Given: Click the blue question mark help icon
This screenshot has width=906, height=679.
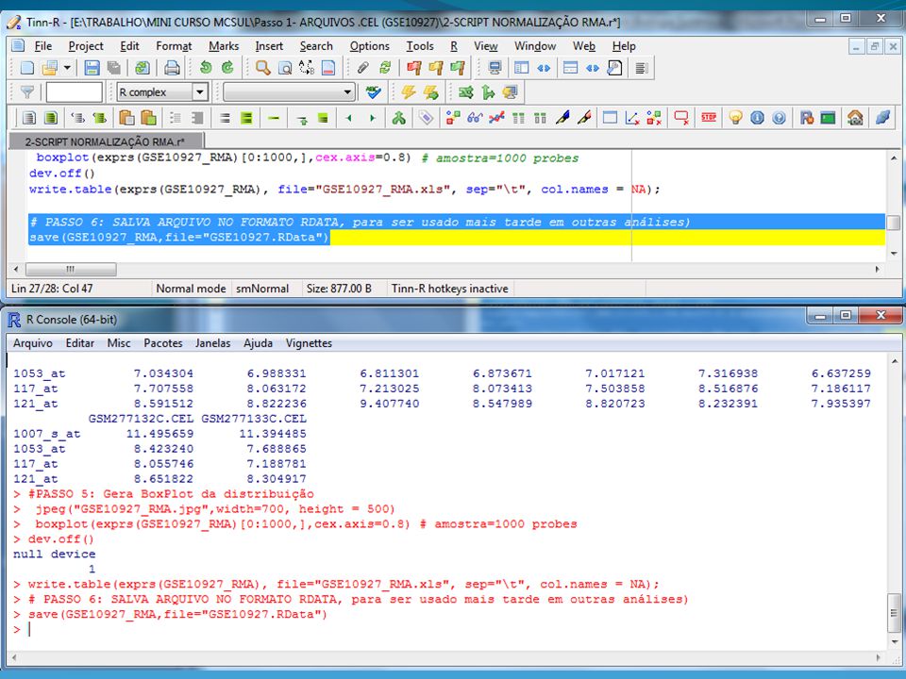Looking at the screenshot, I should point(779,118).
